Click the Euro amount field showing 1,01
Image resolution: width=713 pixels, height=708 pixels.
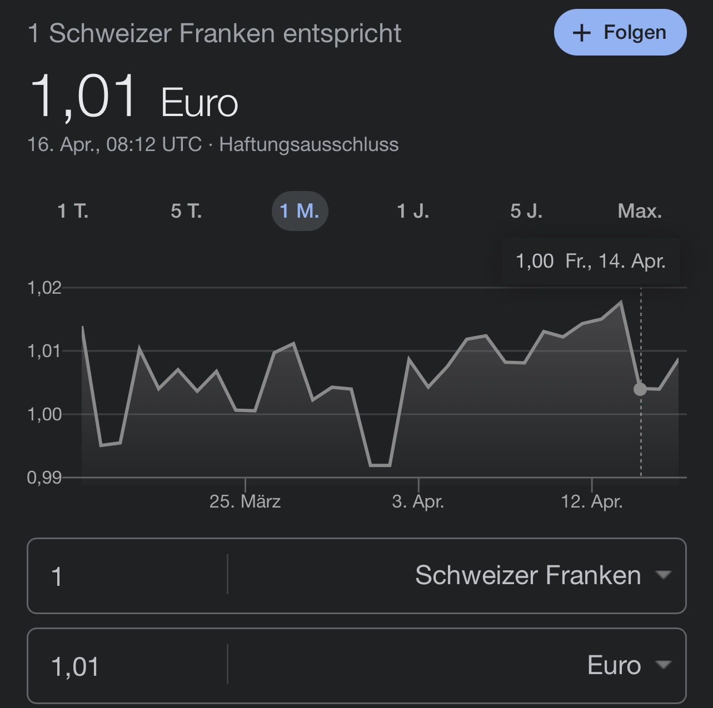pos(127,666)
